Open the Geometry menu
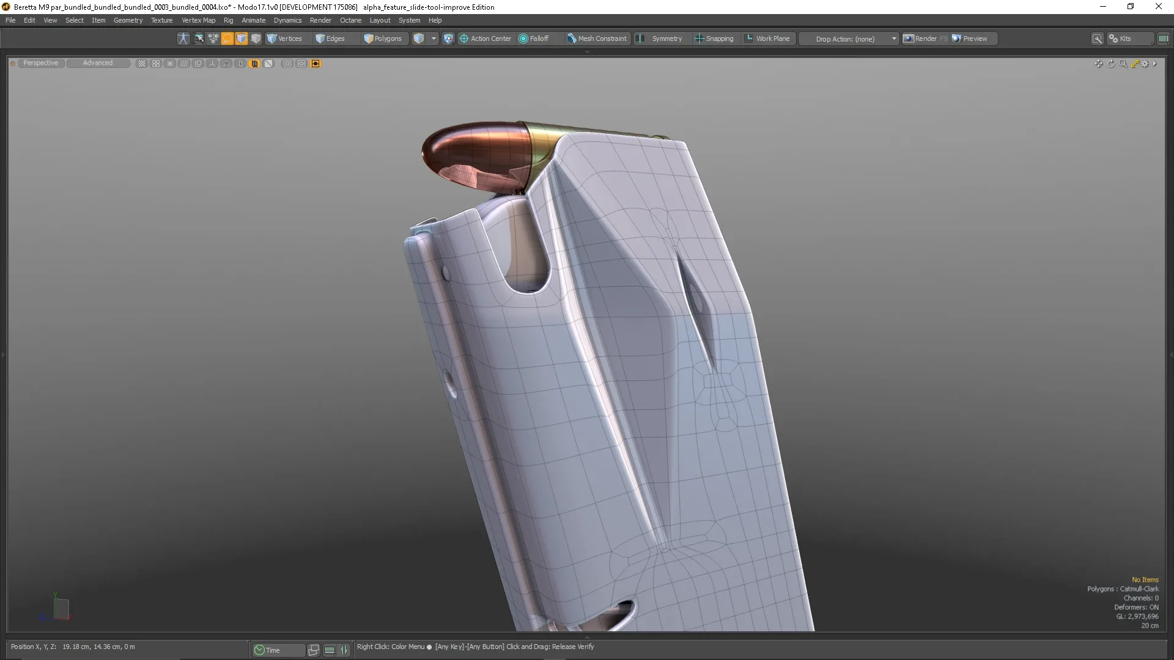The width and height of the screenshot is (1174, 660). [128, 20]
